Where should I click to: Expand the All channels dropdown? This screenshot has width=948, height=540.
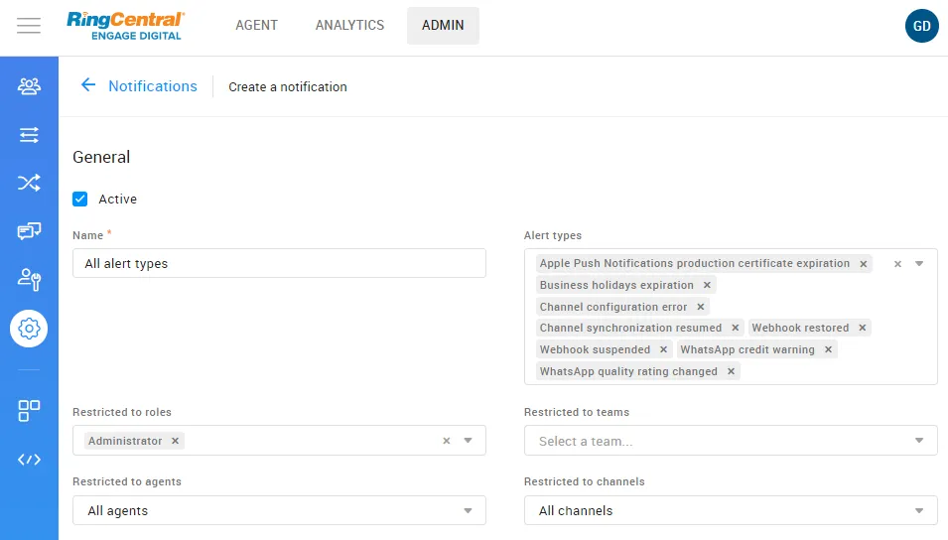(x=919, y=511)
